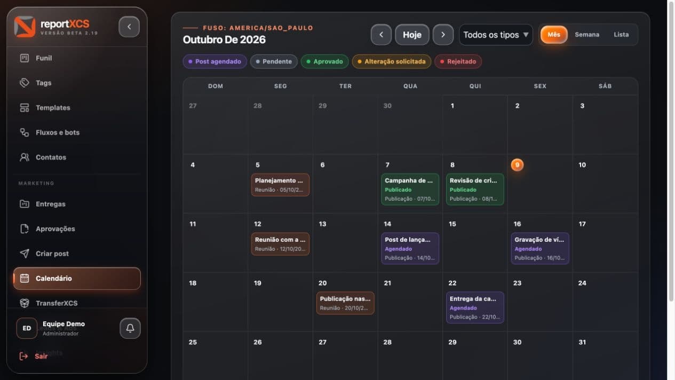The width and height of the screenshot is (675, 380).
Task: Click day number 23 in calendar
Action: [x=517, y=283]
